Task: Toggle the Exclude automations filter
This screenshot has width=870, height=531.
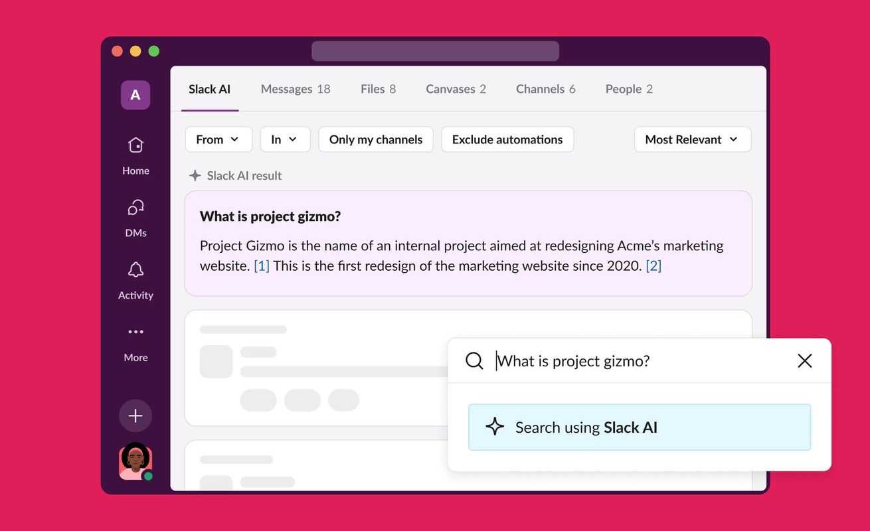Action: pyautogui.click(x=507, y=139)
